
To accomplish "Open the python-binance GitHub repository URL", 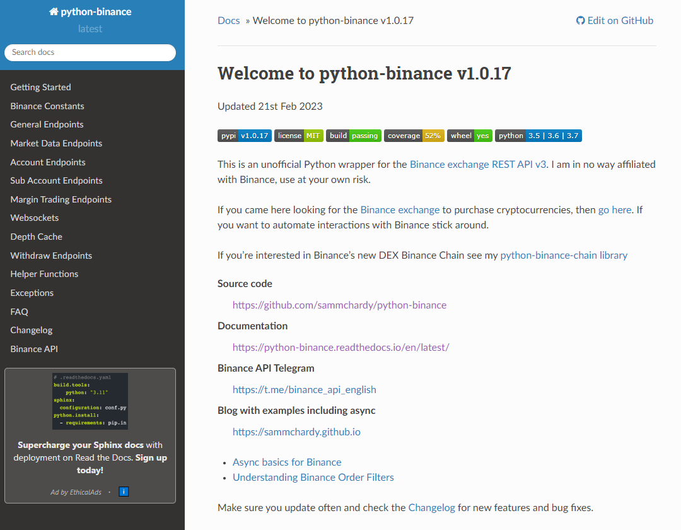I will point(339,305).
